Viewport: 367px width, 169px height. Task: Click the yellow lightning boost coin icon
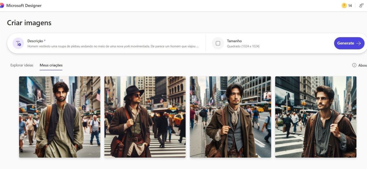(x=344, y=6)
